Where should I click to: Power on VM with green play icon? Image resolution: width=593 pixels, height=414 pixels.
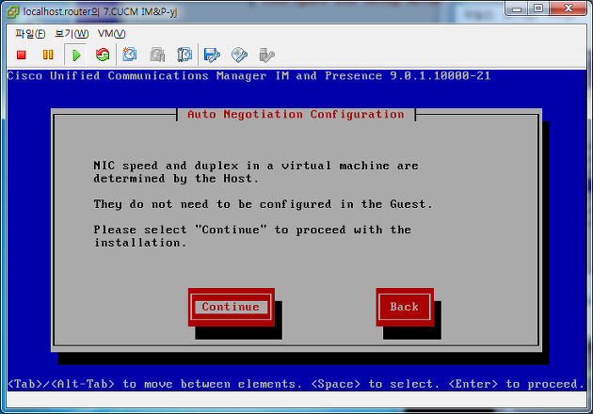75,56
